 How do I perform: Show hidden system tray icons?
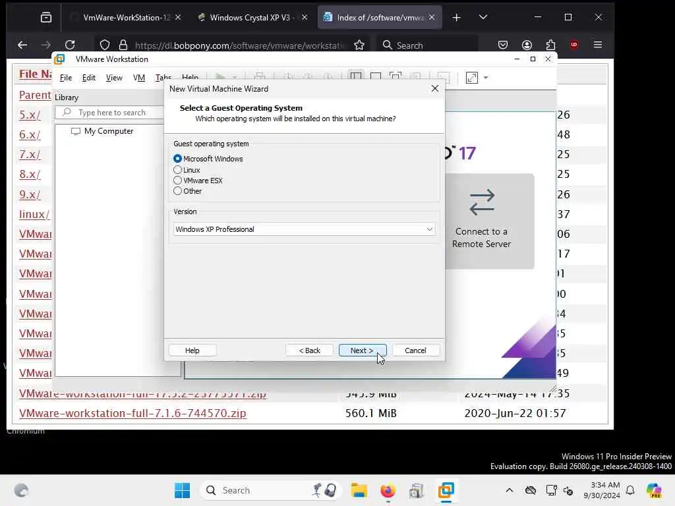(x=510, y=490)
